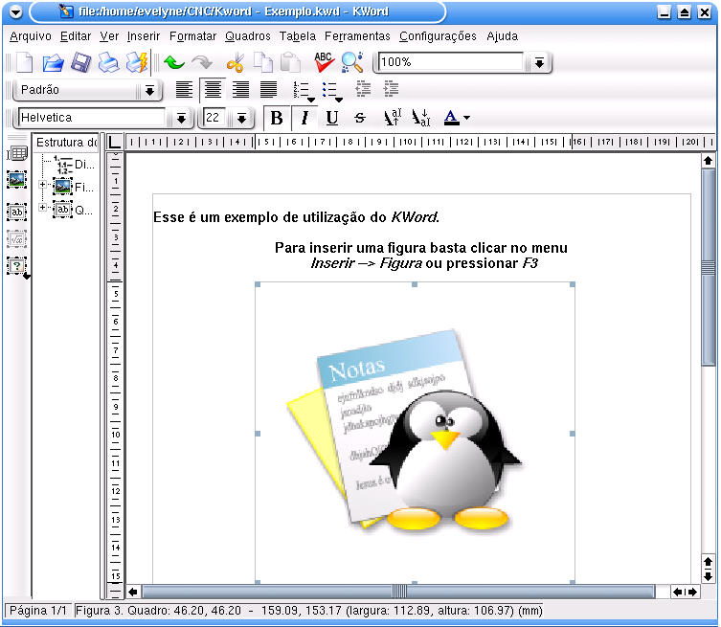Open text color picker arrow
721x627 pixels.
pyautogui.click(x=467, y=118)
